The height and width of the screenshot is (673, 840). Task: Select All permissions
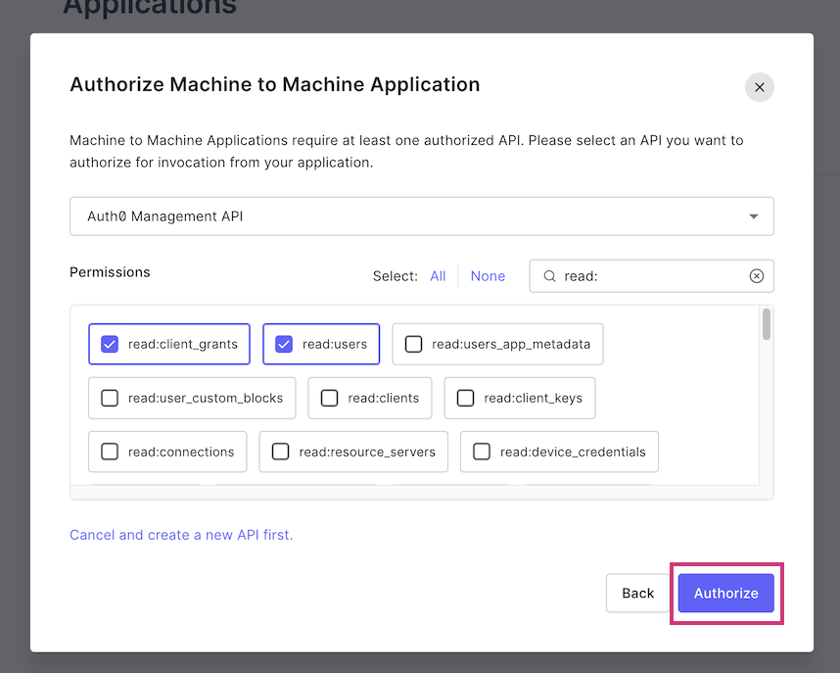[438, 276]
